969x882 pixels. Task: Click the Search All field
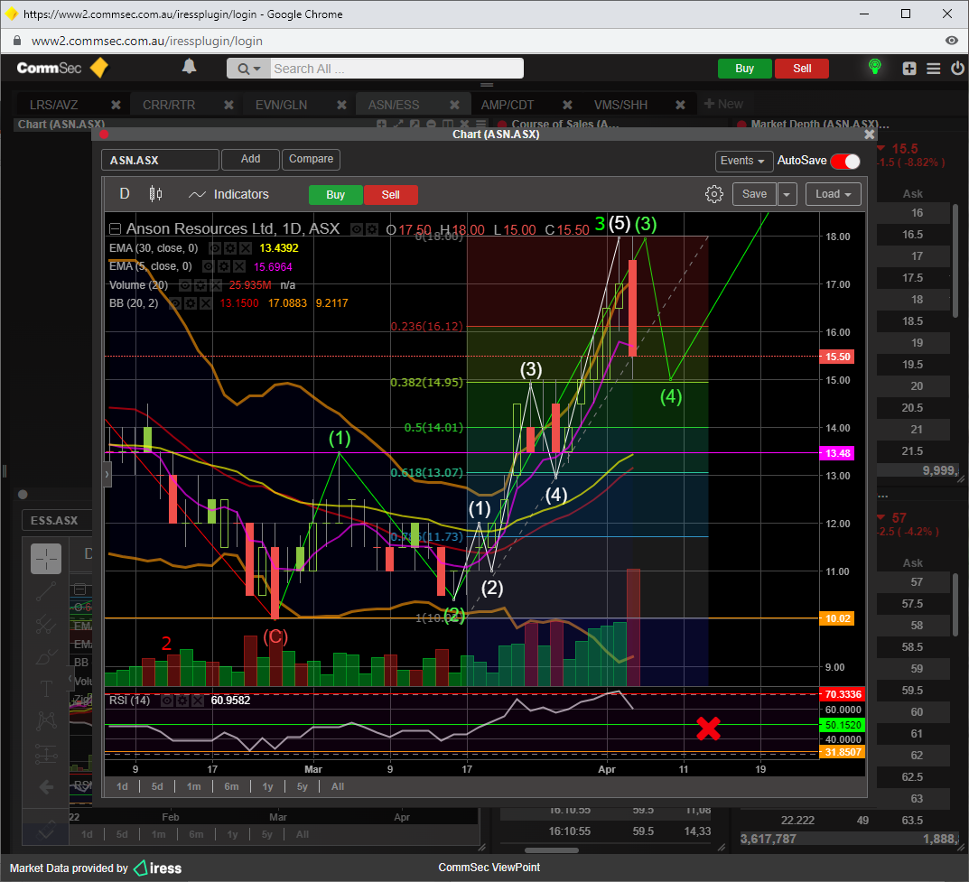tap(397, 69)
